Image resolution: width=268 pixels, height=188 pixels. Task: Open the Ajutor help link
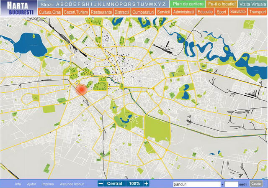coord(31,184)
